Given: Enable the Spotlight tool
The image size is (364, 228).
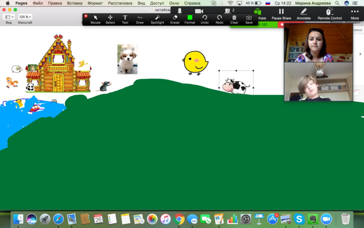Looking at the screenshot, I should [157, 19].
